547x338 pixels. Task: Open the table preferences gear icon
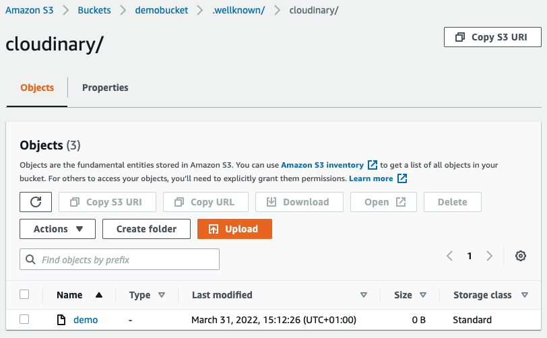pos(521,256)
